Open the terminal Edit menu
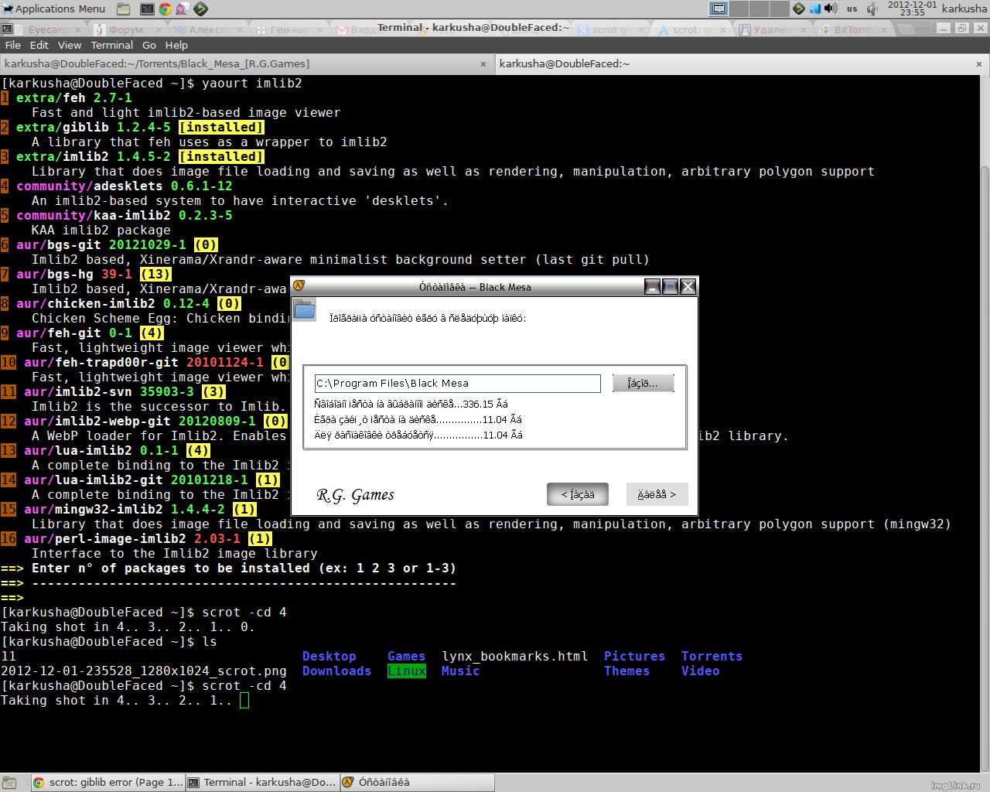This screenshot has width=990, height=792. (x=39, y=45)
